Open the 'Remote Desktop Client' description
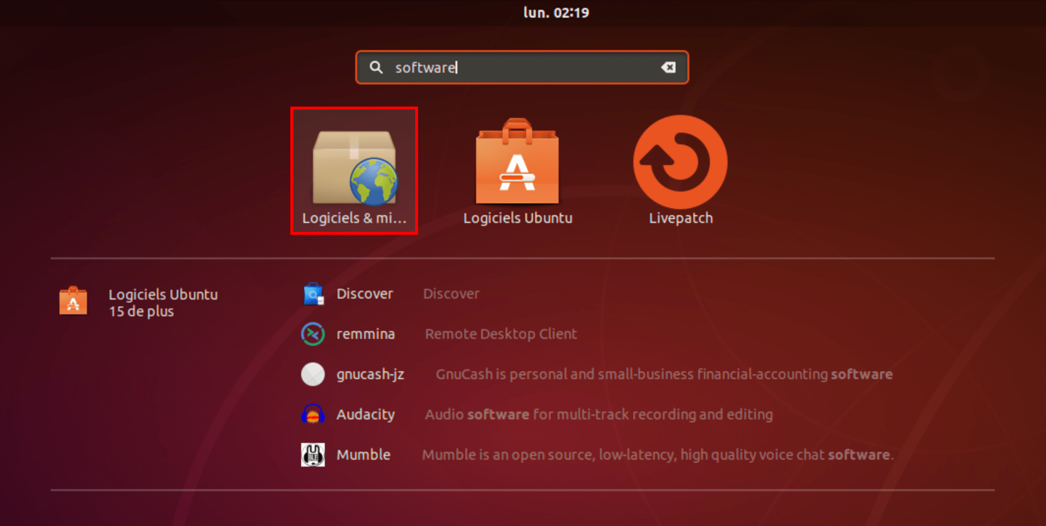This screenshot has height=526, width=1046. tap(501, 334)
